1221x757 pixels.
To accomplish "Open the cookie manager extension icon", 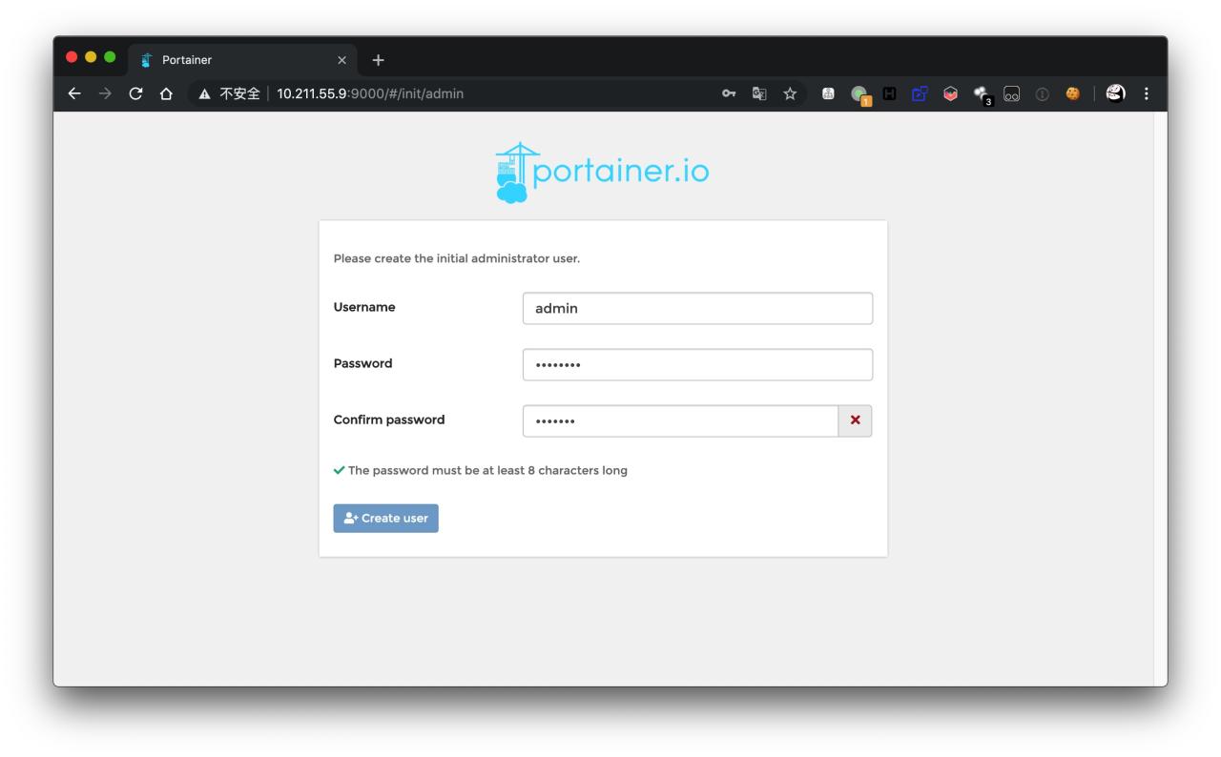I will coord(1073,94).
